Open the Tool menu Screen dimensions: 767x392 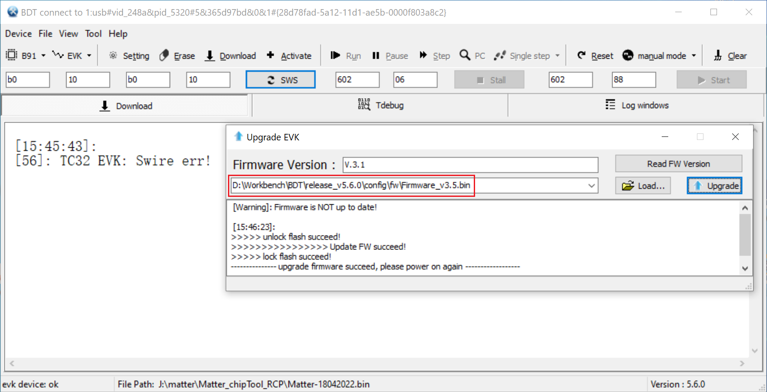coord(93,33)
